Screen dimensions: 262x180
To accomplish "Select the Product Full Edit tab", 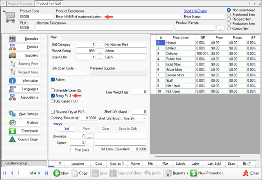I will click(x=49, y=3).
